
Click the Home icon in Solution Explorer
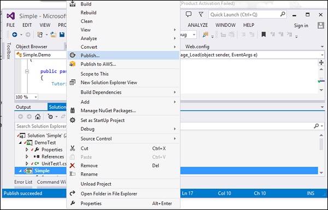click(x=38, y=116)
